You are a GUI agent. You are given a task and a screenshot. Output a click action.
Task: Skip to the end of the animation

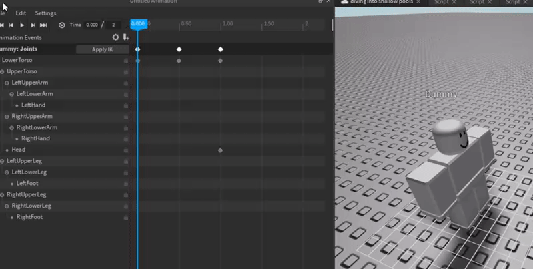point(43,25)
